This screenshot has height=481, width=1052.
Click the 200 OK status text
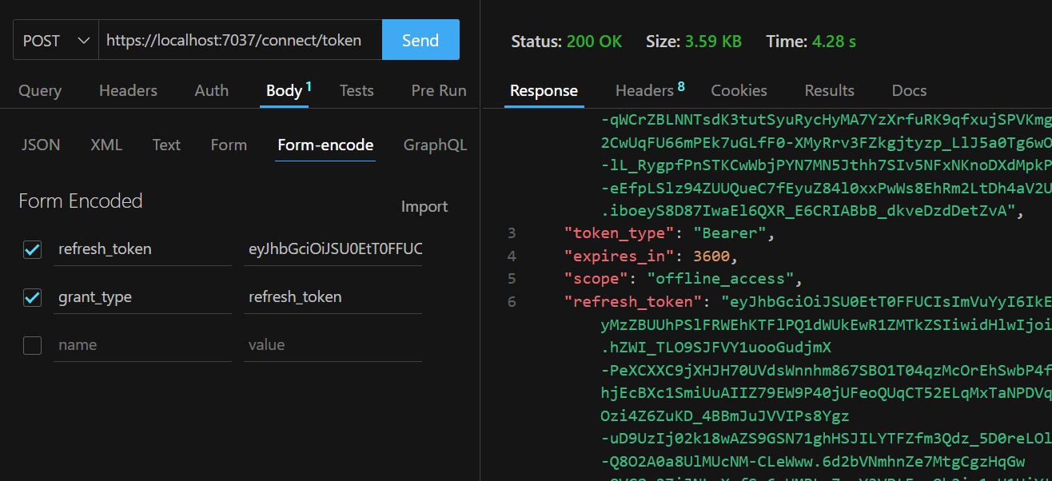coord(594,42)
